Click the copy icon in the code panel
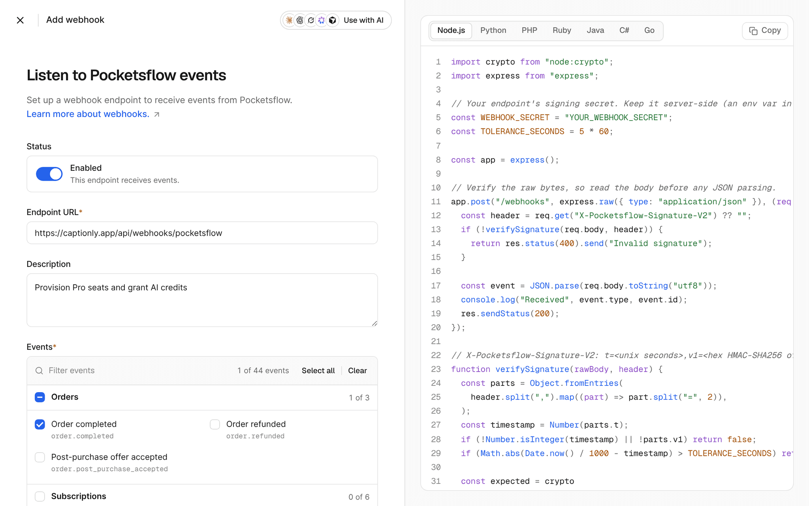The image size is (809, 506). (753, 31)
